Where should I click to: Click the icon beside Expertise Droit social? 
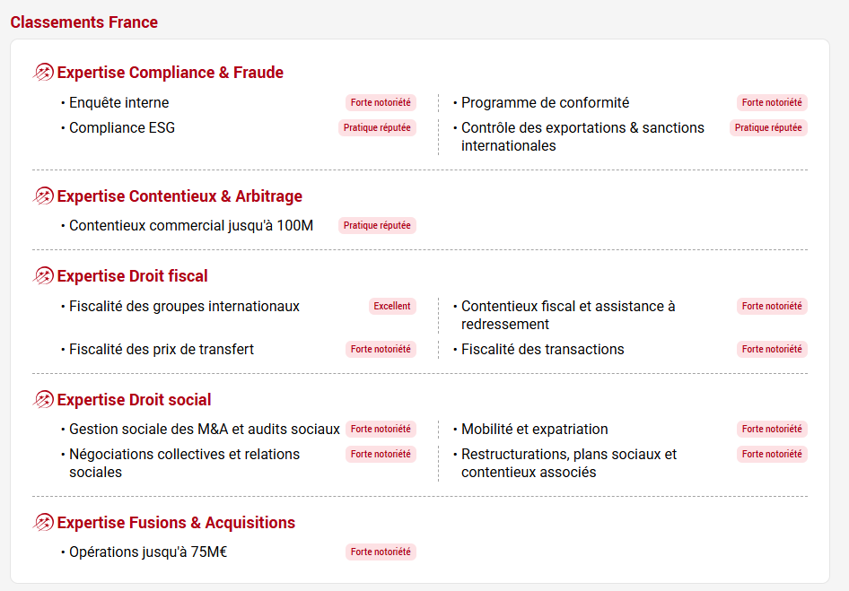[x=43, y=400]
